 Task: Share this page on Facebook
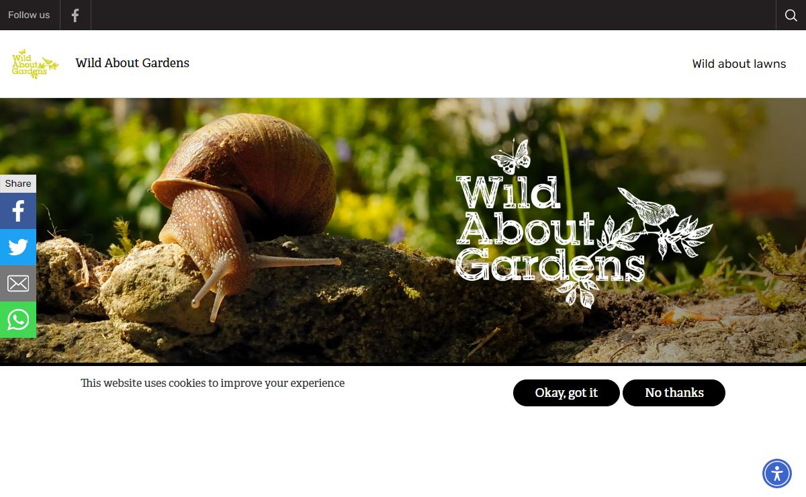click(18, 211)
